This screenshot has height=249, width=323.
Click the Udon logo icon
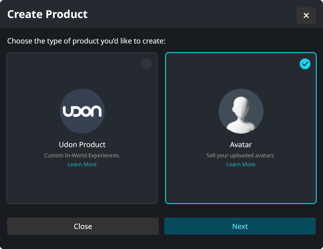pos(82,111)
